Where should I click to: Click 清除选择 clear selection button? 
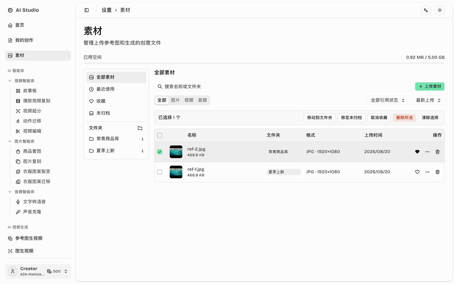click(430, 118)
